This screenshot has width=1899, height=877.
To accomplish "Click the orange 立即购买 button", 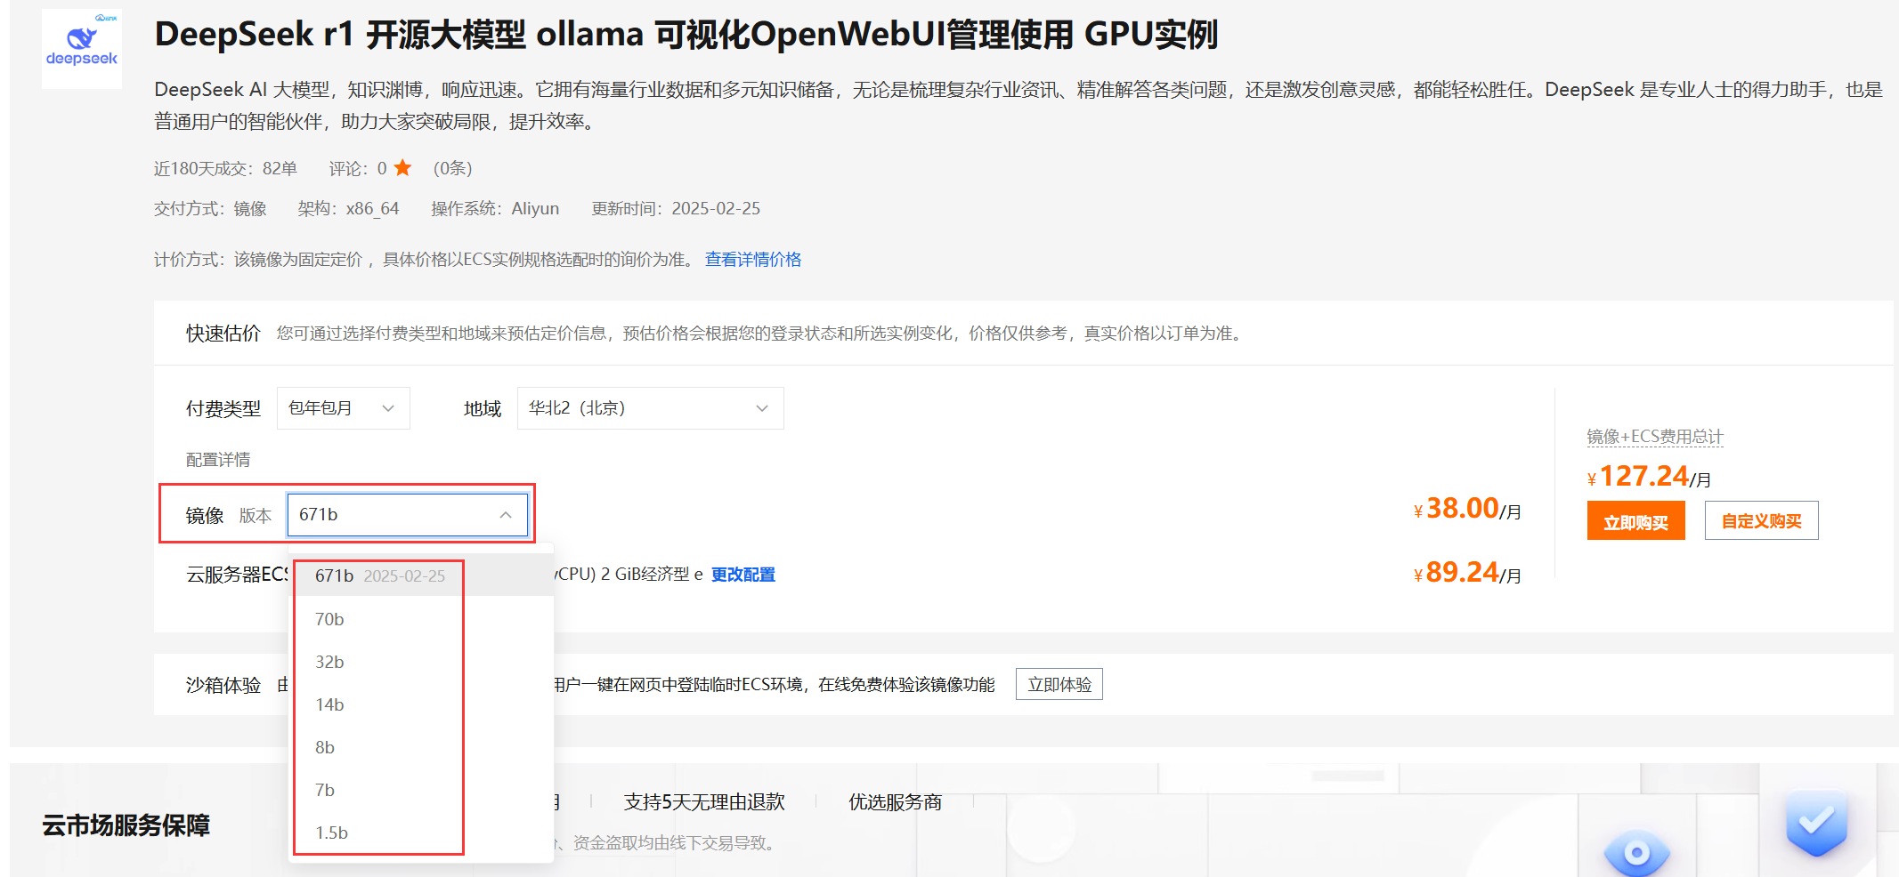I will [1636, 521].
